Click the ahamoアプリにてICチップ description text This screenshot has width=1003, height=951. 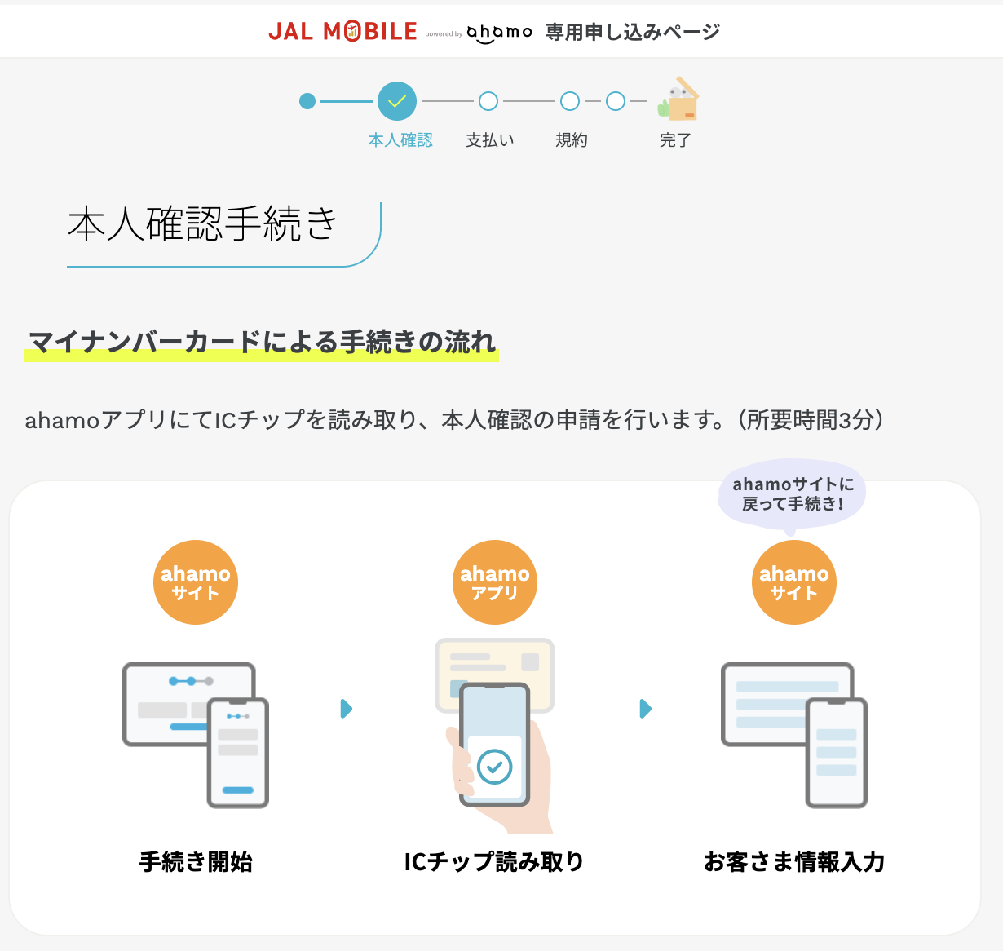[454, 420]
